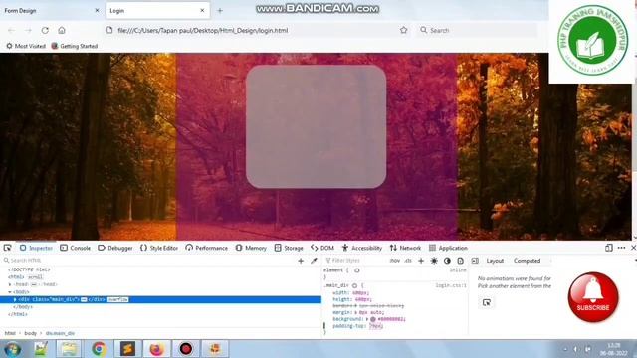Click the Search HTML field
This screenshot has width=637, height=358.
coord(148,261)
